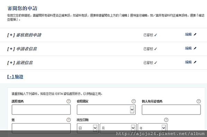Click the 發照國家 label

click(82, 101)
